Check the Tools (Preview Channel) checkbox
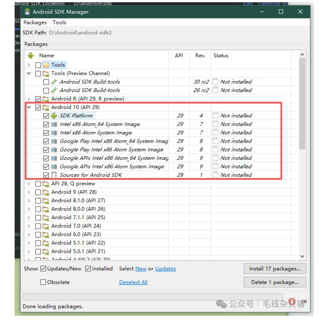Screen dimensions: 321x322 [x=38, y=74]
